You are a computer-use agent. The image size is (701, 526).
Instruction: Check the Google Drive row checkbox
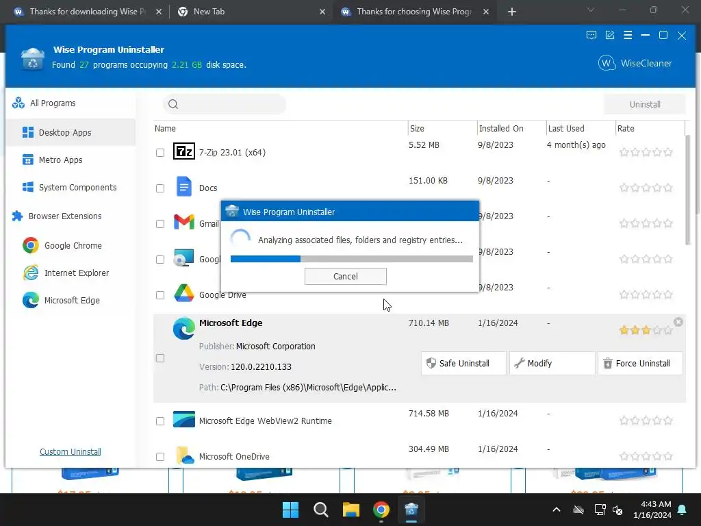160,295
